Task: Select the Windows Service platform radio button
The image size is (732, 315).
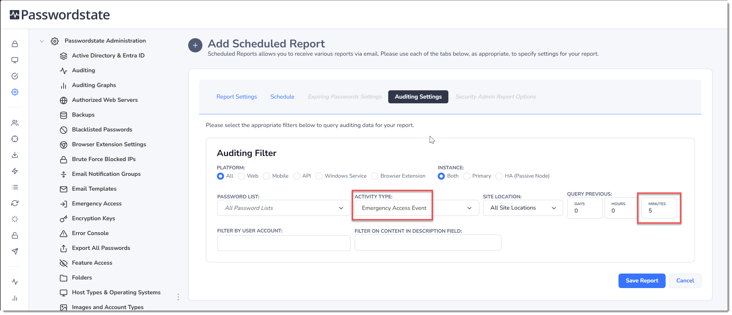Action: (x=319, y=176)
